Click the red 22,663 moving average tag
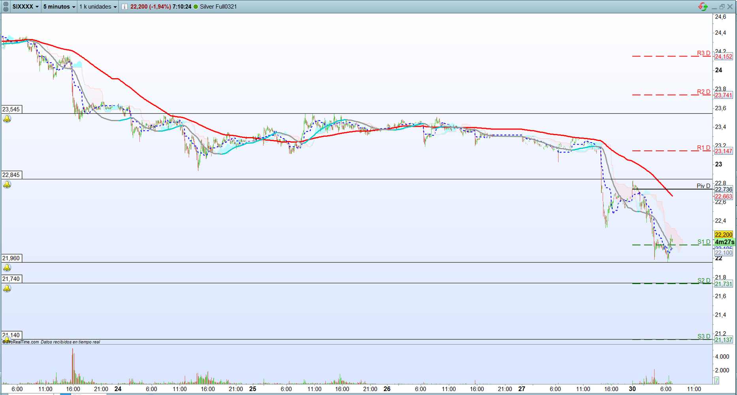 click(x=724, y=196)
